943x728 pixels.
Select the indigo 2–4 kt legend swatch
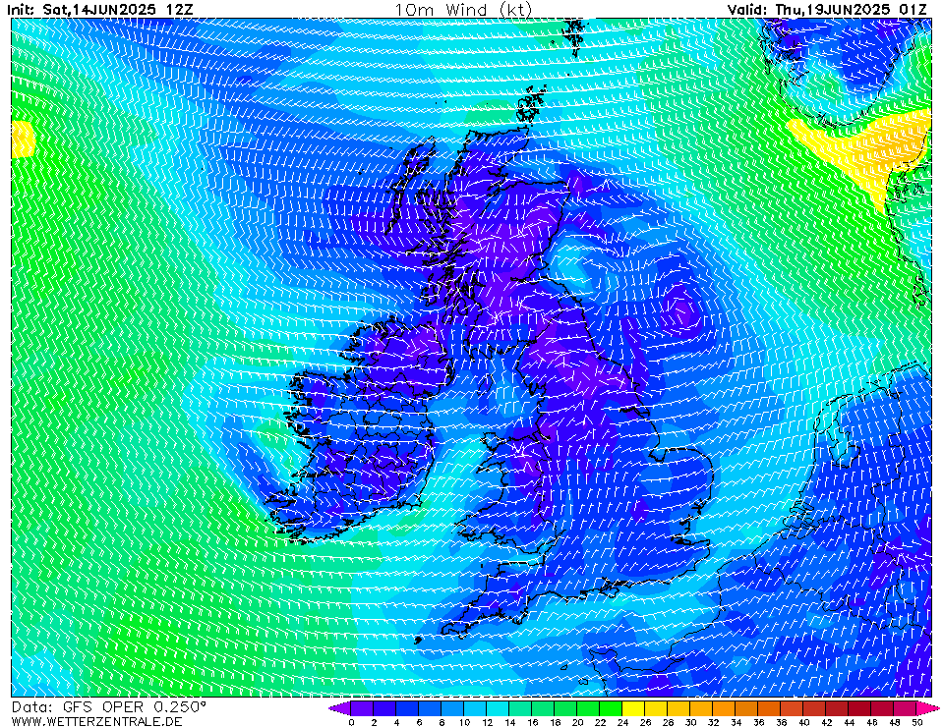click(384, 708)
